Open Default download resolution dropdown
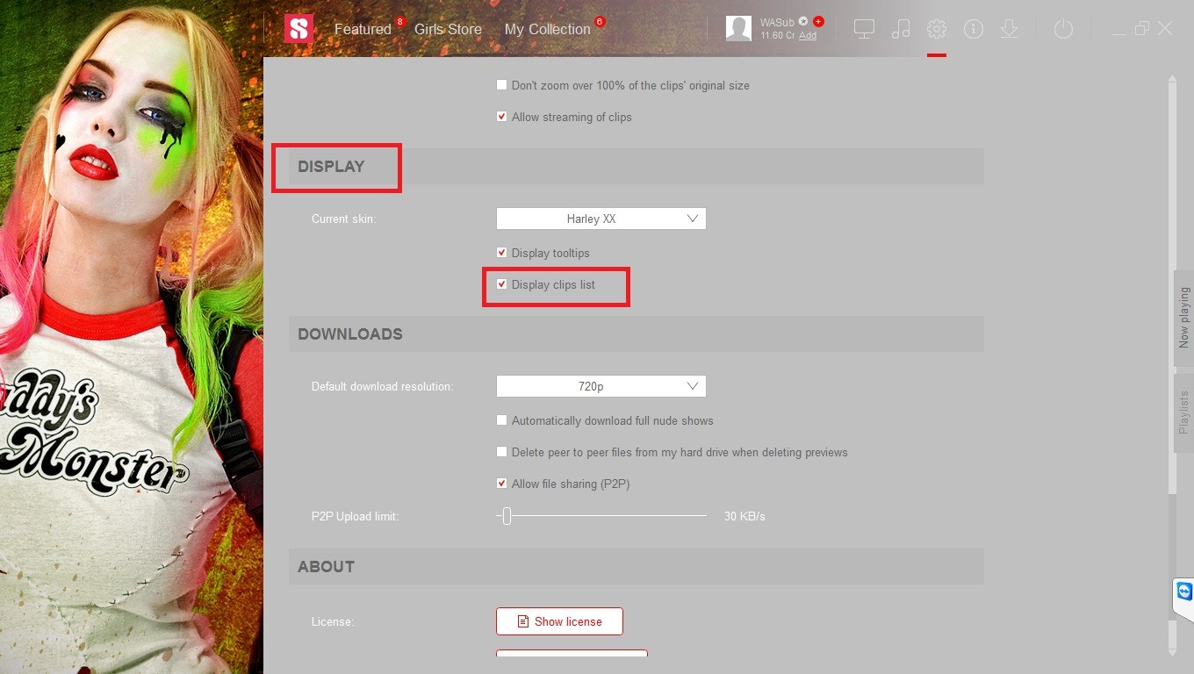Viewport: 1194px width, 674px height. coord(601,386)
